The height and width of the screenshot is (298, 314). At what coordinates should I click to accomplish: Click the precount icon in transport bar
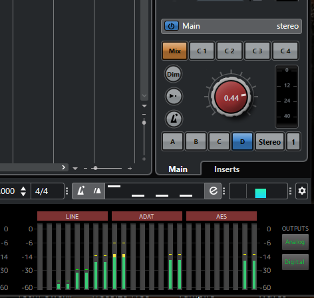pyautogui.click(x=97, y=191)
